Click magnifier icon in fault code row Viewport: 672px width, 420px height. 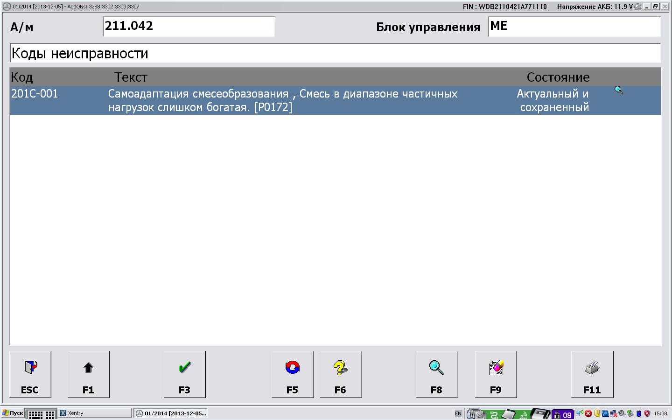pos(619,91)
